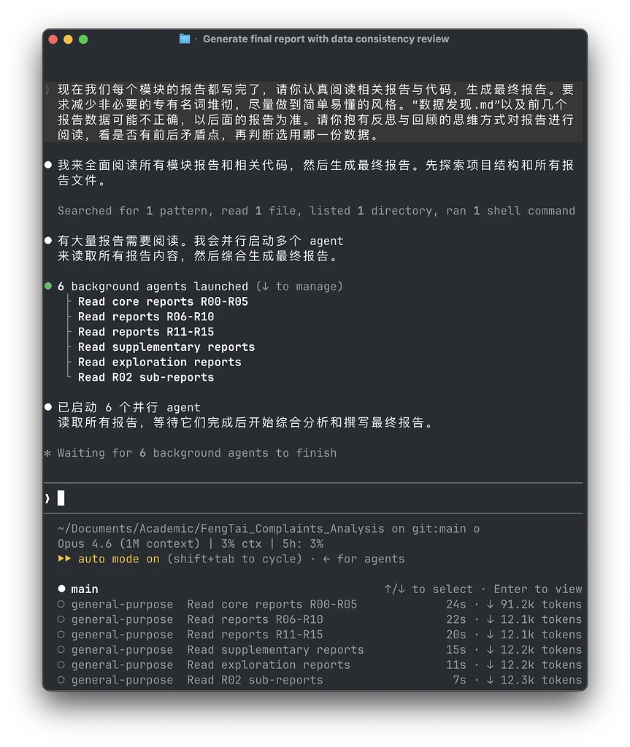
Task: Click the 'Searched for 1 pattern, read 1 file' summary line
Action: (316, 211)
